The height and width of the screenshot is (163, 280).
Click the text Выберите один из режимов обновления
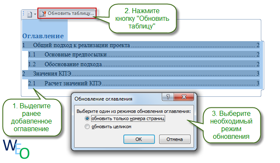click(x=120, y=111)
